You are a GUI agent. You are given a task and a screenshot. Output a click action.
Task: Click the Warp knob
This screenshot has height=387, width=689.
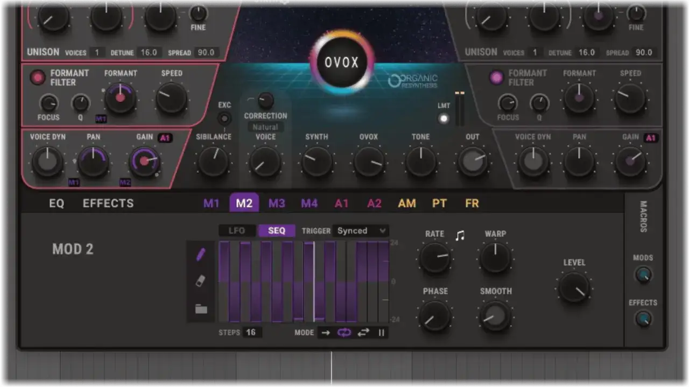tap(495, 258)
